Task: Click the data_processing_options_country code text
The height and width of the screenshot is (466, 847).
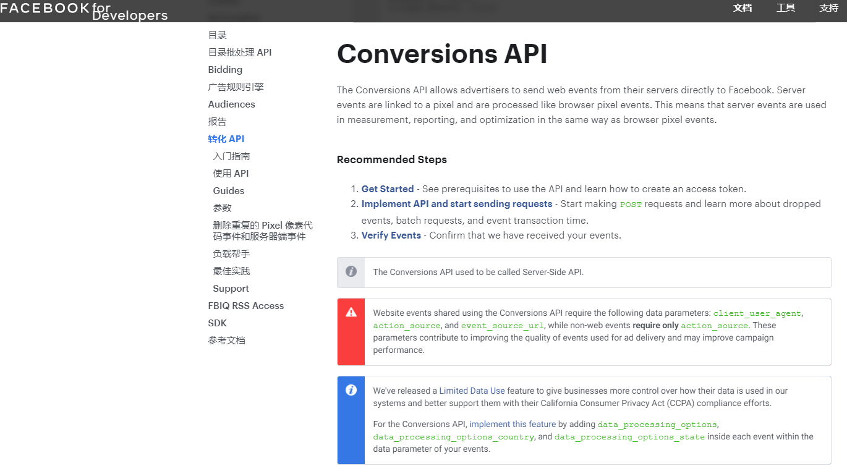Action: point(454,437)
